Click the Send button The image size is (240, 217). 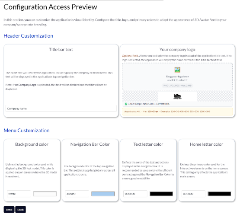tap(9, 210)
